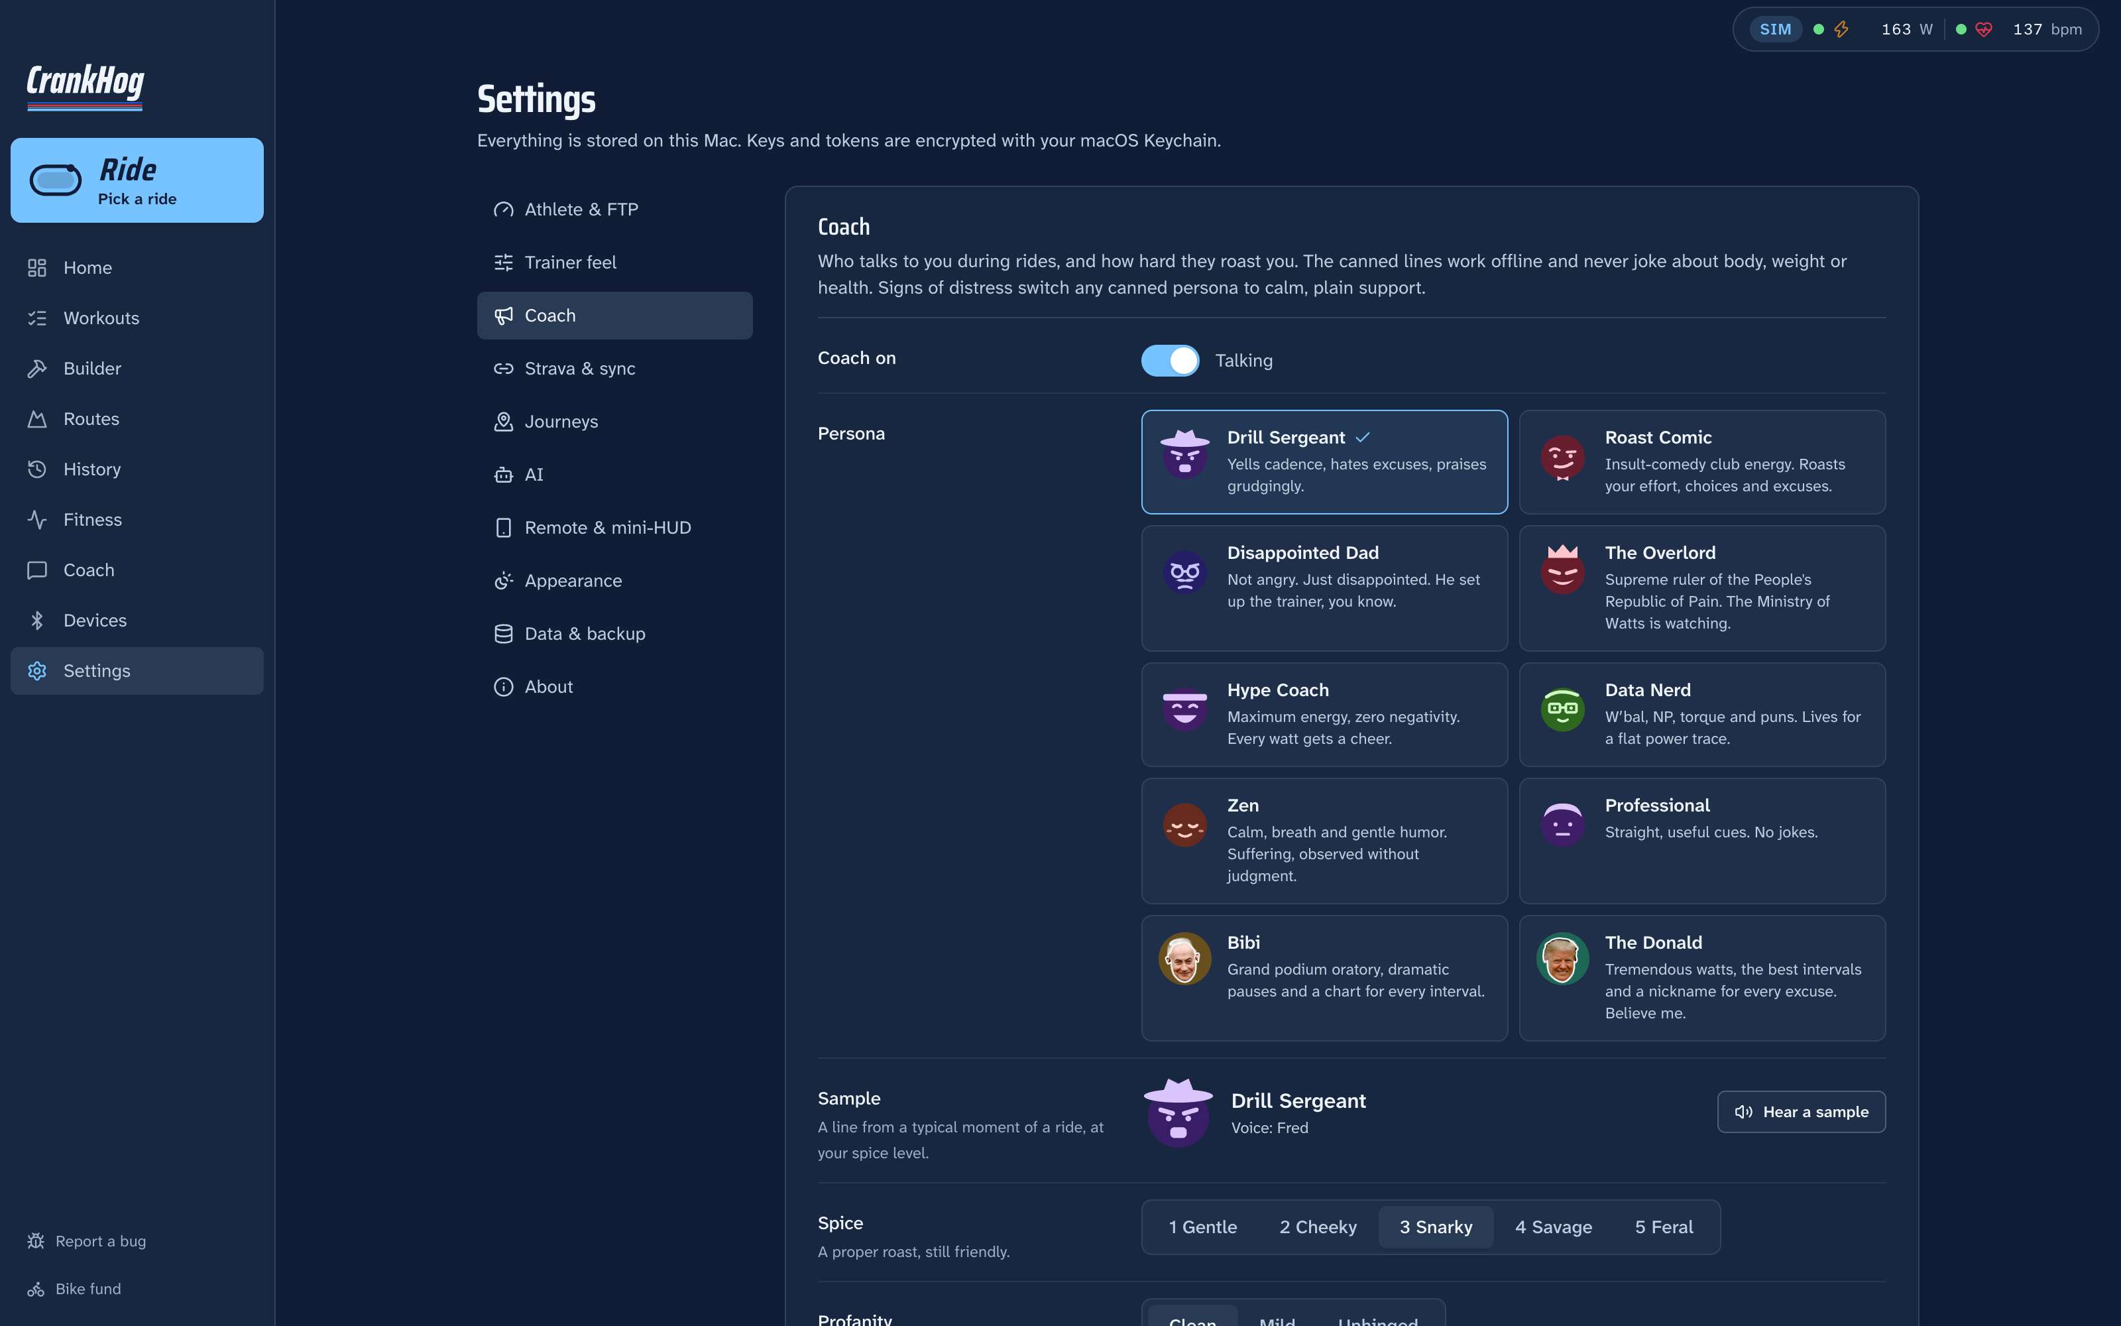Screen dimensions: 2121x1326
Task: Choose the Data Nerd persona card
Action: [1702, 715]
